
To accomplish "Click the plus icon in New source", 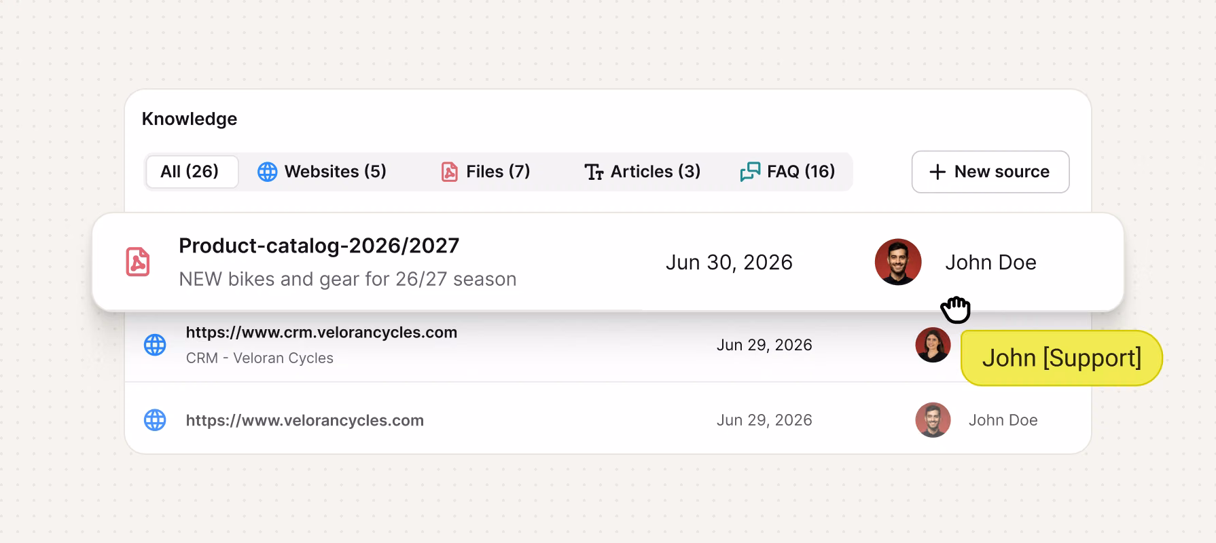I will coord(937,172).
